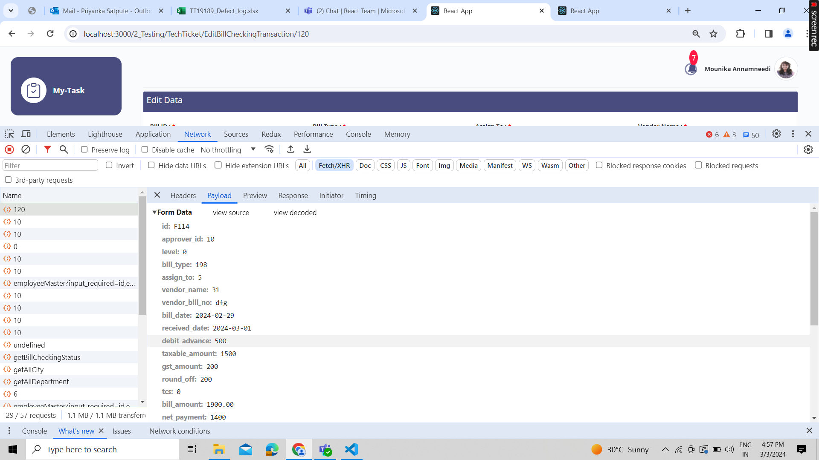The height and width of the screenshot is (460, 819).
Task: Open the Headers tab of request
Action: coord(183,195)
